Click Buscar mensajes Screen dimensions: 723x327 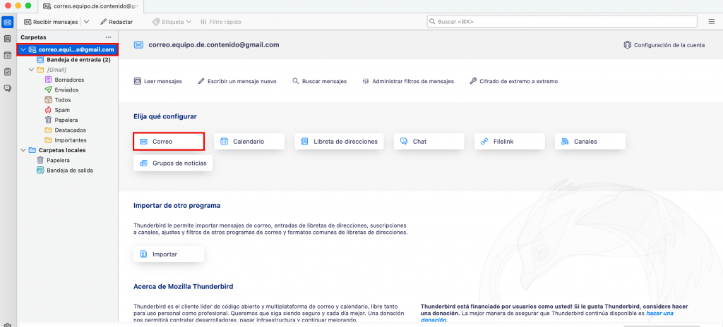320,81
